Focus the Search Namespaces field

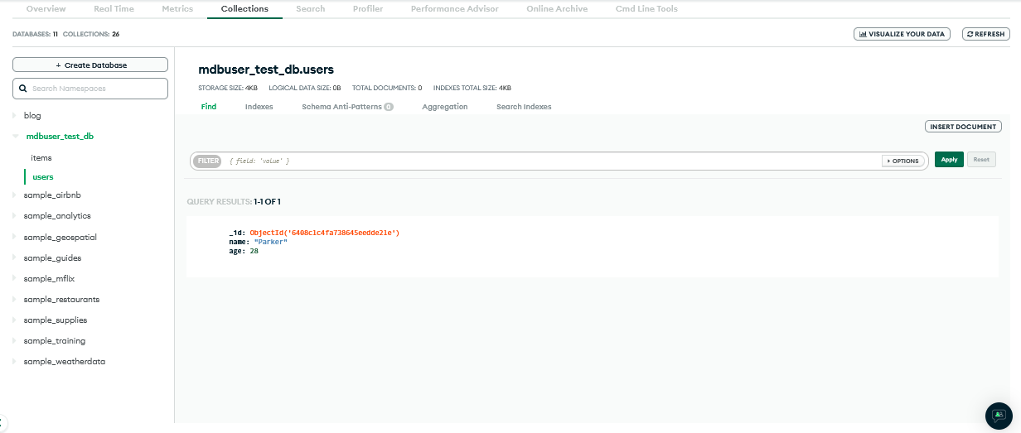(90, 89)
